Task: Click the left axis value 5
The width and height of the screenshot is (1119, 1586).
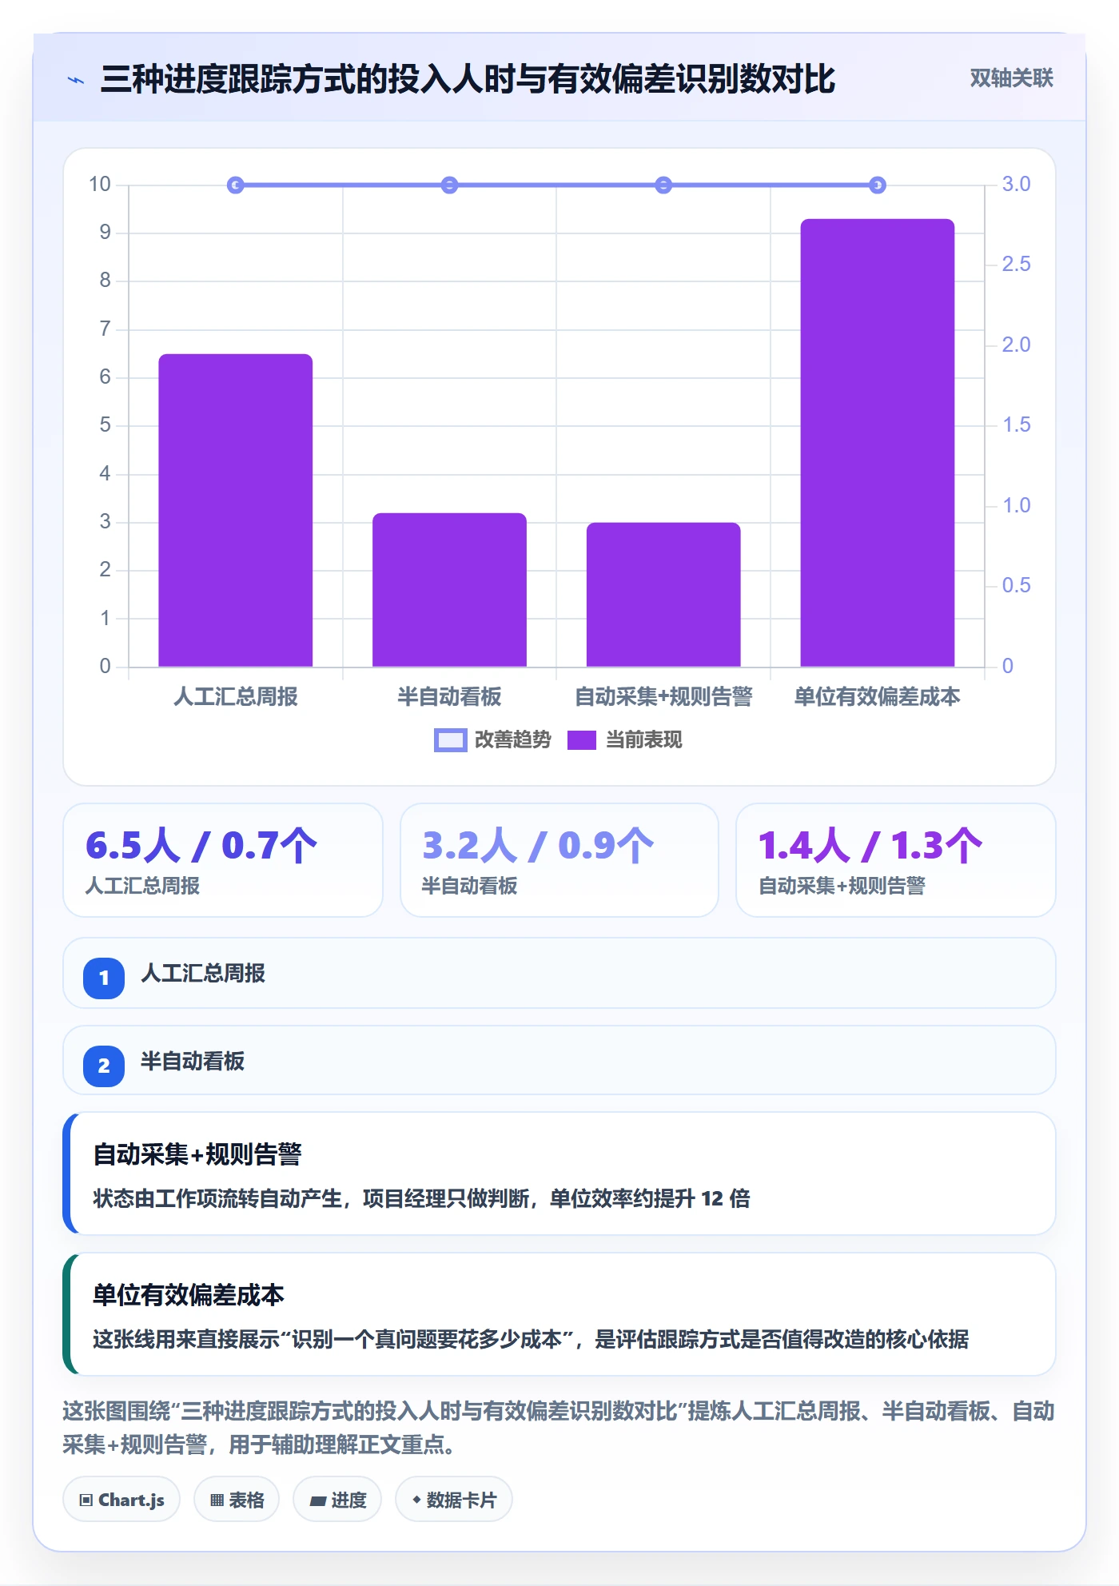Action: click(x=105, y=425)
